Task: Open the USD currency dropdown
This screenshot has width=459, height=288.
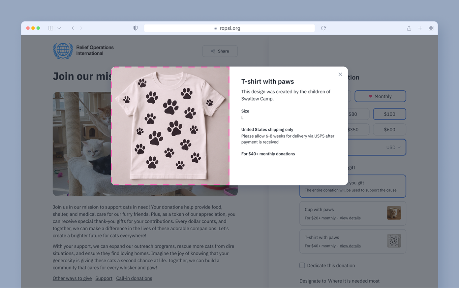Action: [393, 147]
